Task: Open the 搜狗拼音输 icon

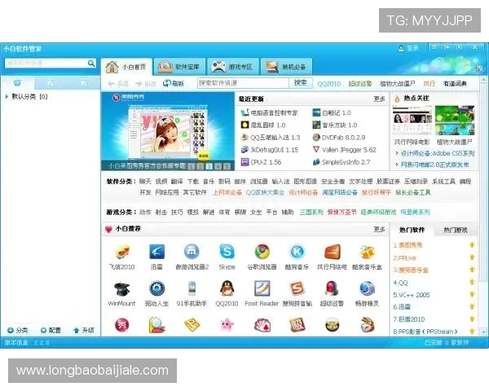Action: point(297,288)
